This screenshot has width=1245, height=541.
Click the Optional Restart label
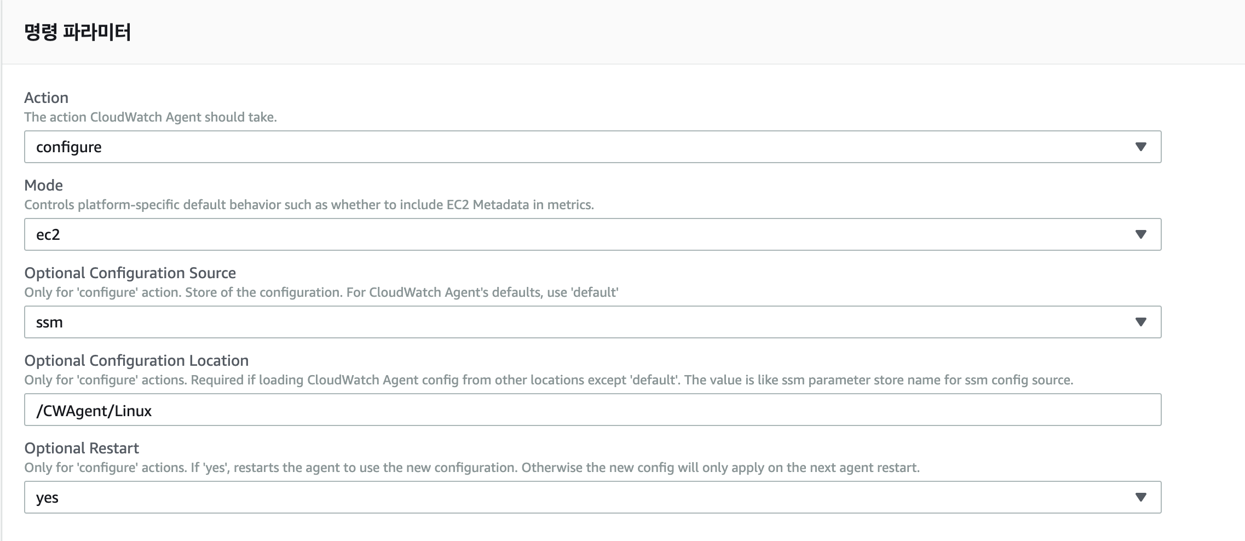(x=82, y=448)
